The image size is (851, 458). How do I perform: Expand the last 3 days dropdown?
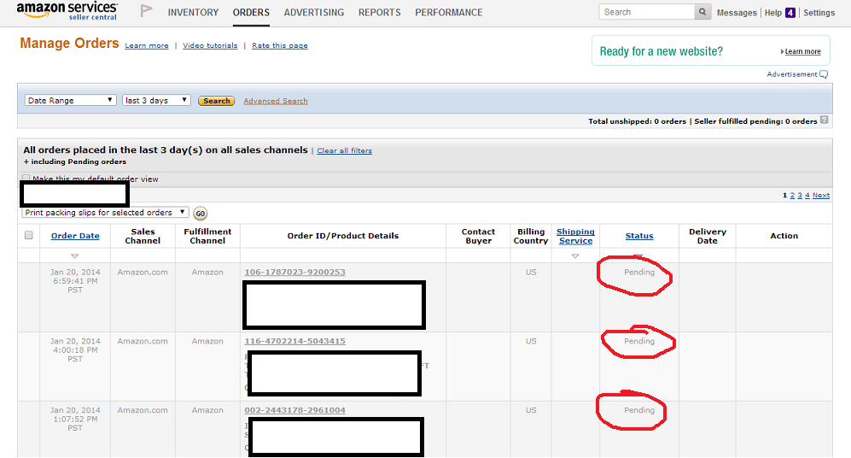pyautogui.click(x=157, y=100)
